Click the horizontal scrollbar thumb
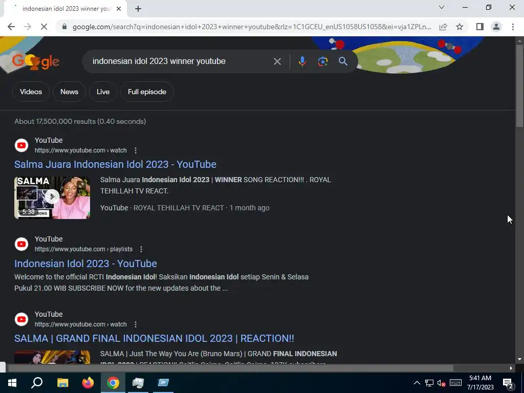This screenshot has width=524, height=393. click(231, 368)
